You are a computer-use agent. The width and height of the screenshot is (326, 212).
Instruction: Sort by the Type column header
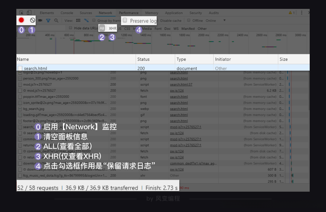[x=194, y=59]
